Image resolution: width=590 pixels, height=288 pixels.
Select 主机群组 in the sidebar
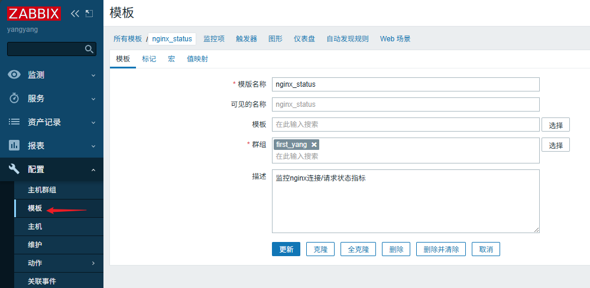click(x=43, y=190)
